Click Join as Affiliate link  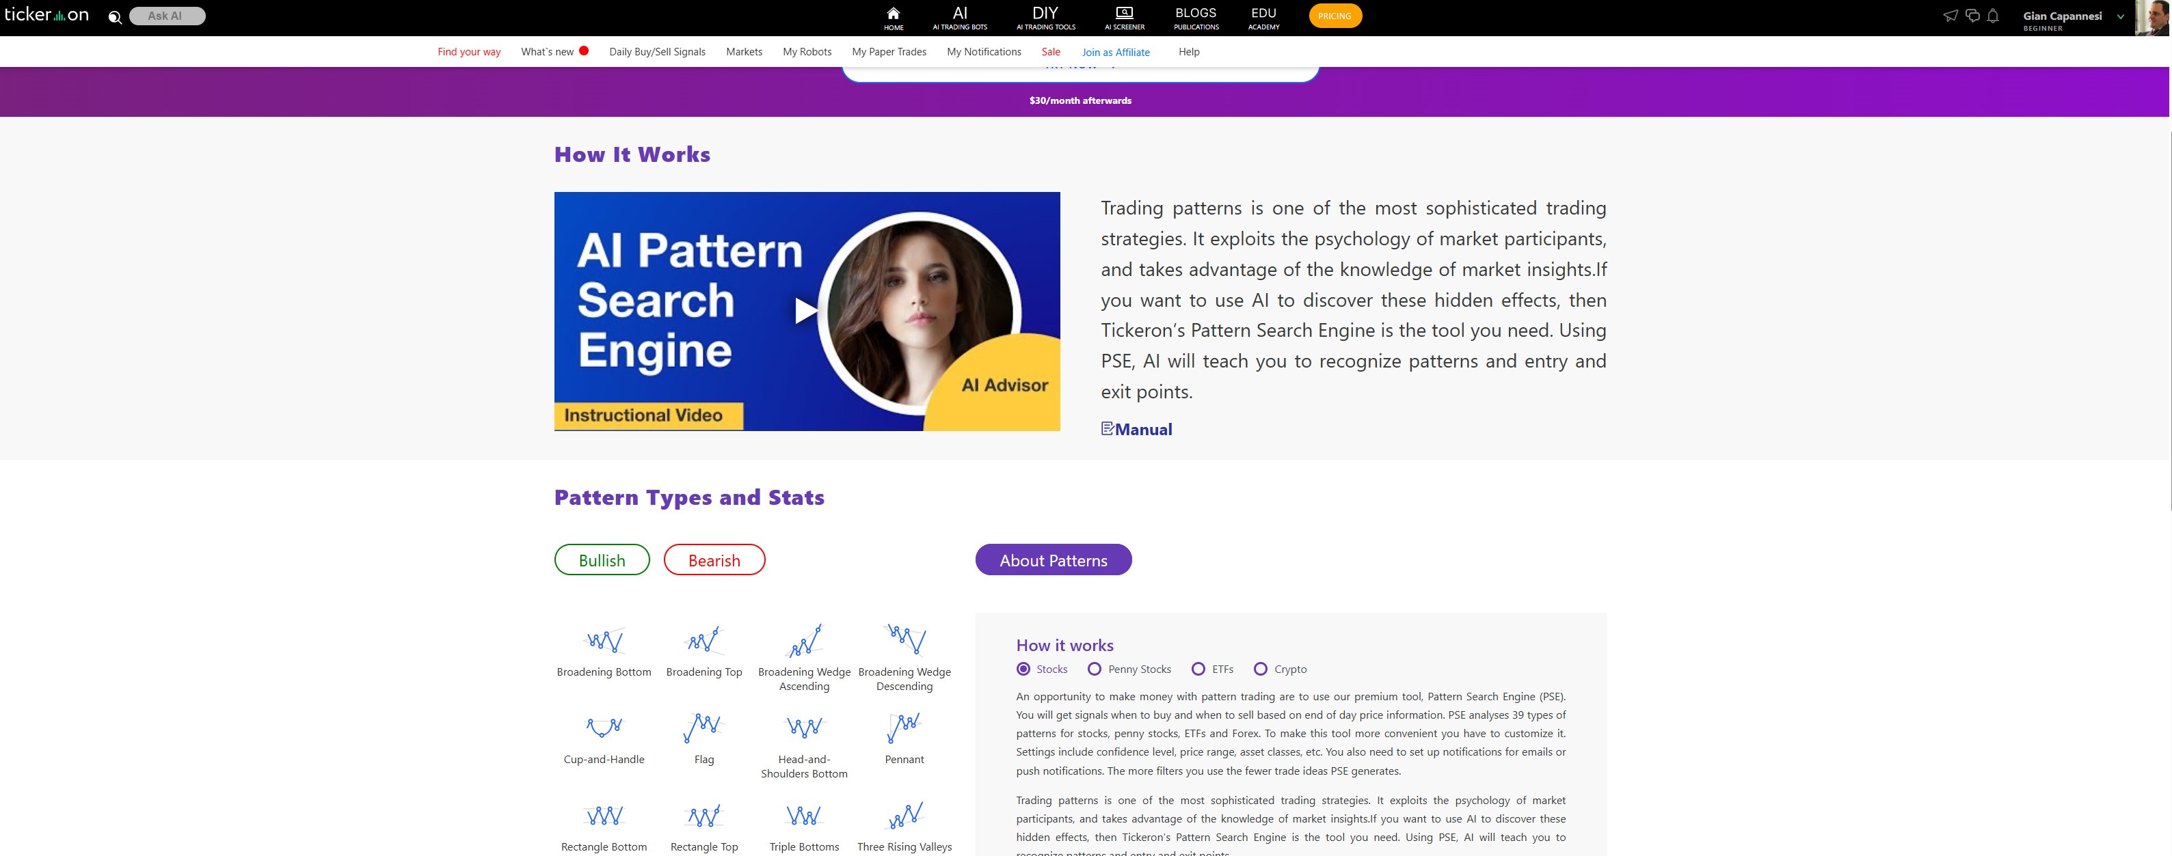1116,52
